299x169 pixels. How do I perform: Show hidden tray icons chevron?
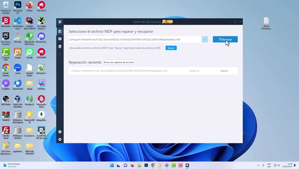point(258,166)
